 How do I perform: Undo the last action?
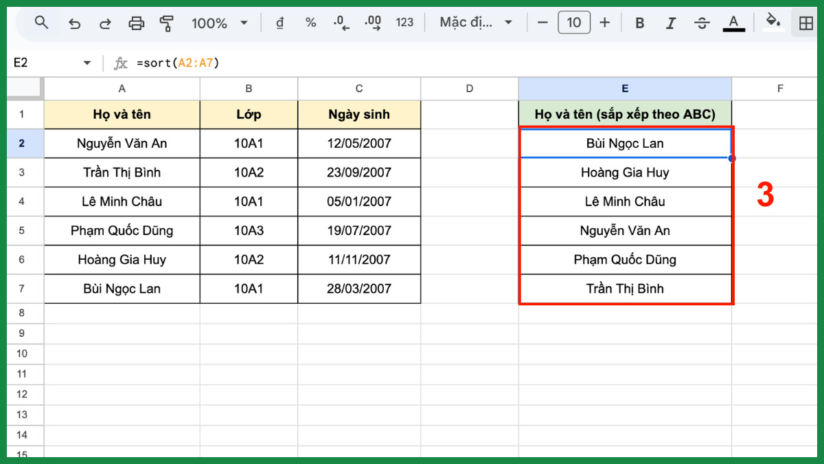click(x=74, y=23)
